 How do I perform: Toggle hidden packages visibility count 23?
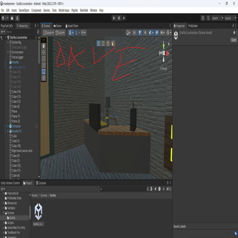169,189
